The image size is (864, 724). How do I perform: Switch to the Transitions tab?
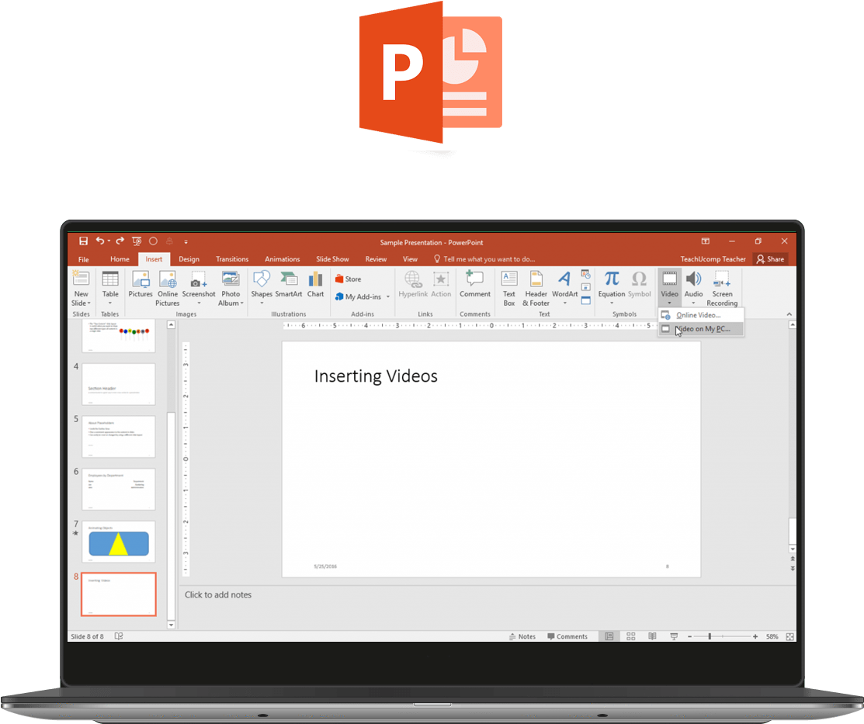(232, 259)
